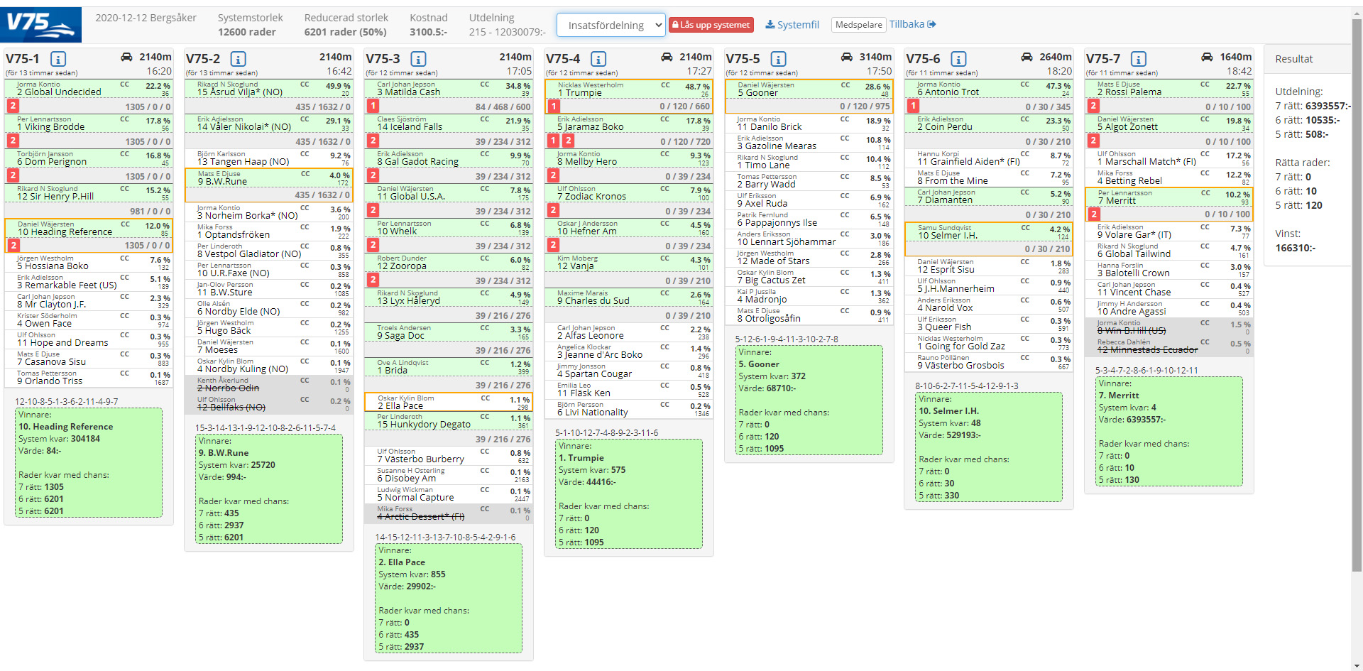This screenshot has width=1363, height=671.
Task: Click horse 2 Coin Perdu
Action: [988, 123]
